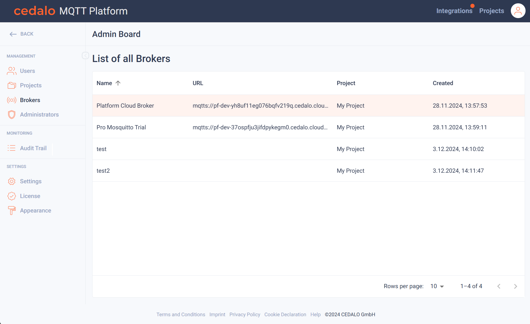Open Appearance in the sidebar
530x324 pixels.
pyautogui.click(x=36, y=211)
